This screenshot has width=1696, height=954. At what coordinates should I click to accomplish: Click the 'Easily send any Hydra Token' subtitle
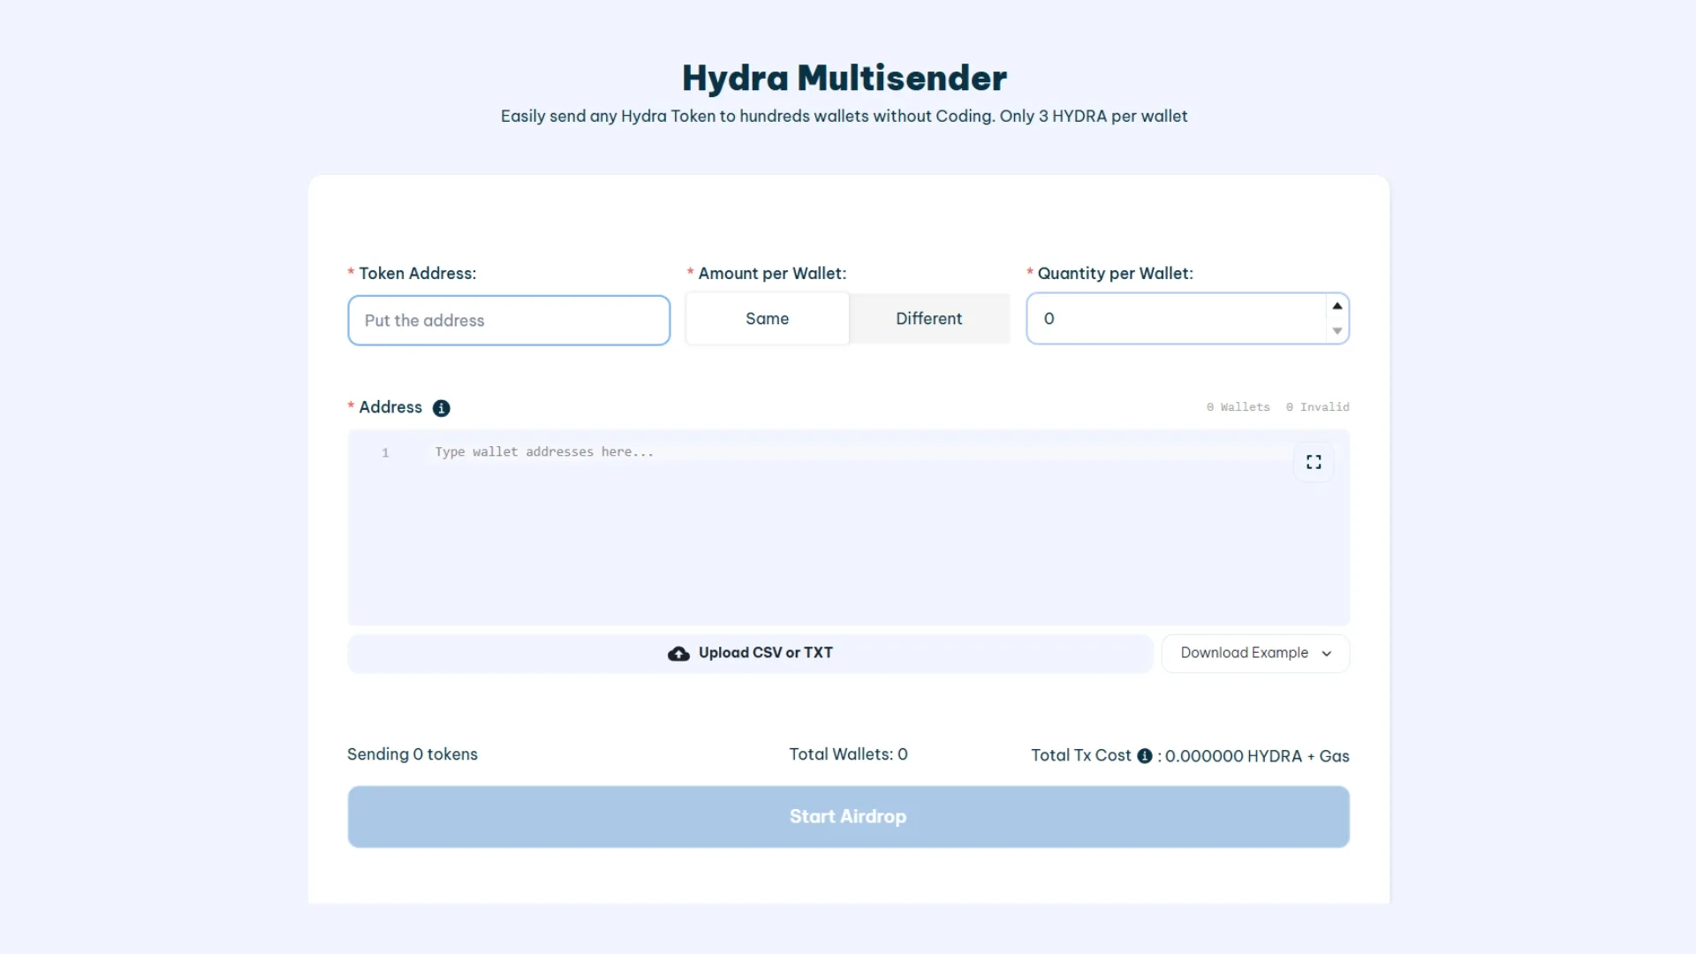pyautogui.click(x=844, y=117)
